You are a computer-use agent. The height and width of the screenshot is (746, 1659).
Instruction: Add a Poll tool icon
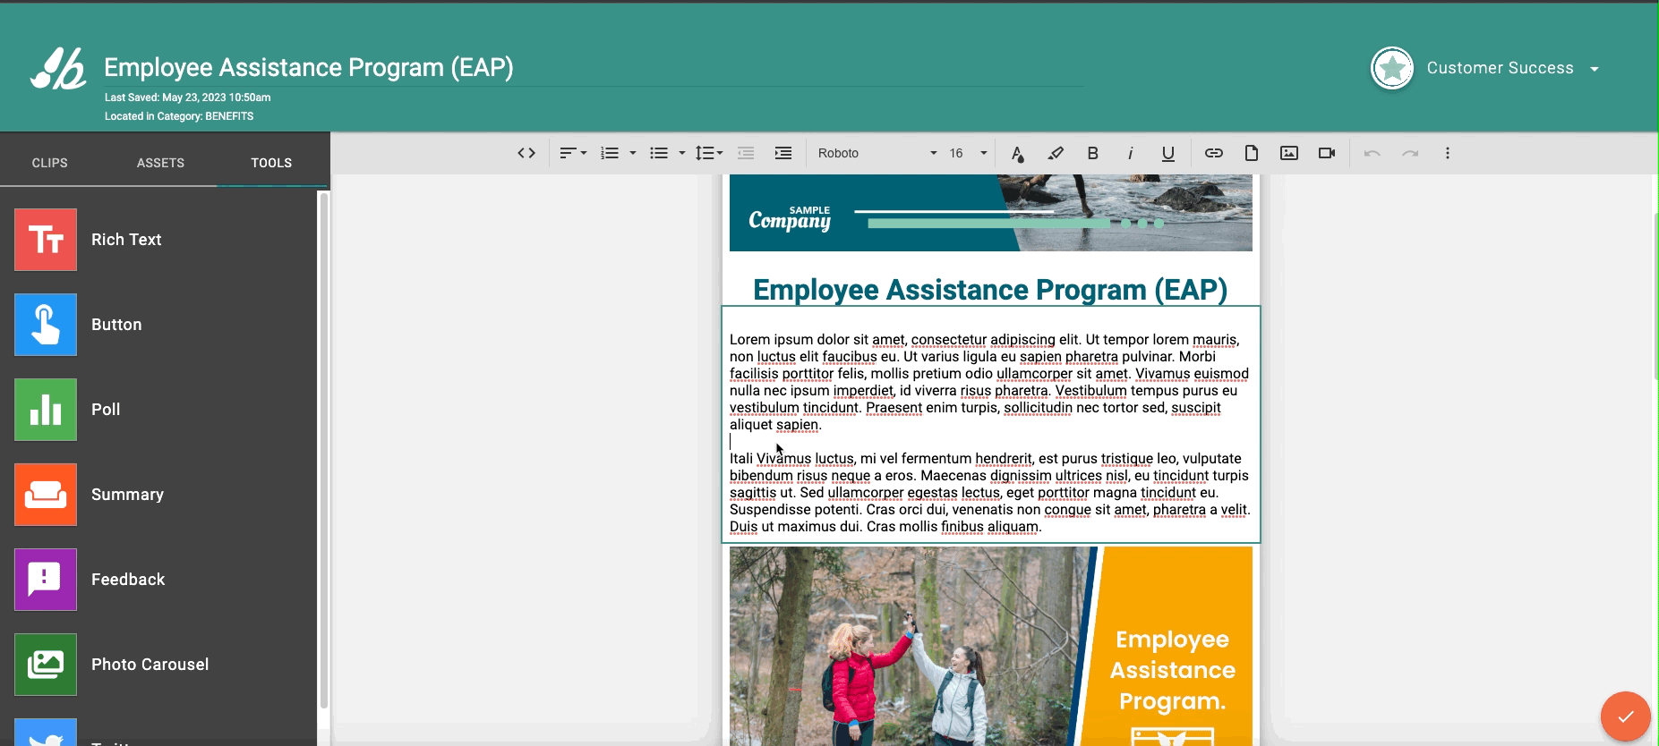tap(46, 410)
